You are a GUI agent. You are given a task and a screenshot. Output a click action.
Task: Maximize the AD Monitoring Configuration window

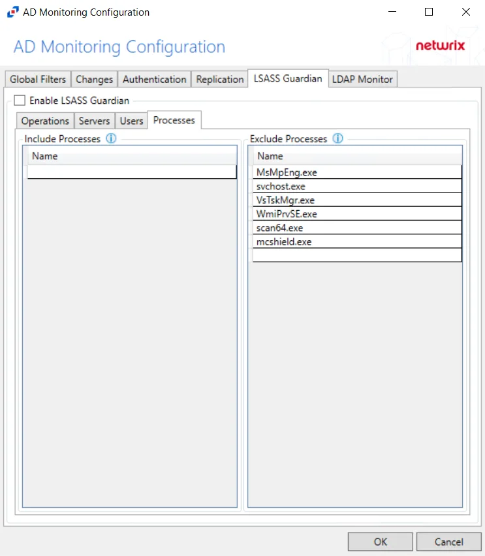tap(429, 12)
